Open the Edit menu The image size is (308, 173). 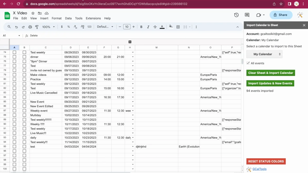pos(24,18)
